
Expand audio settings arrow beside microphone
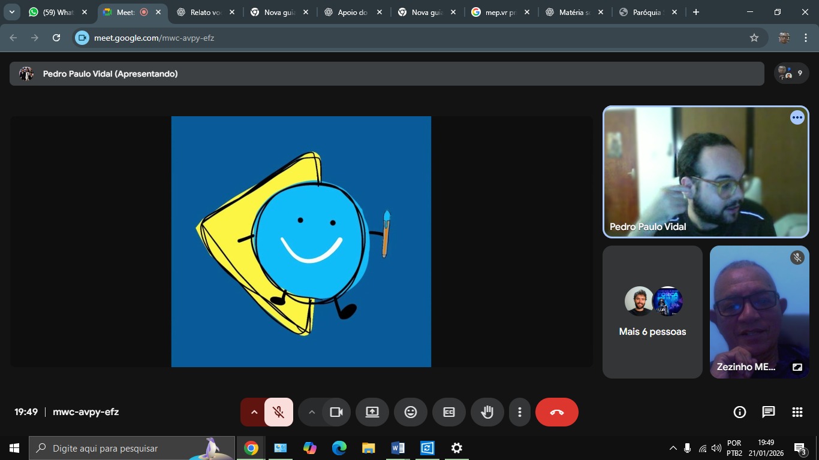coord(254,412)
